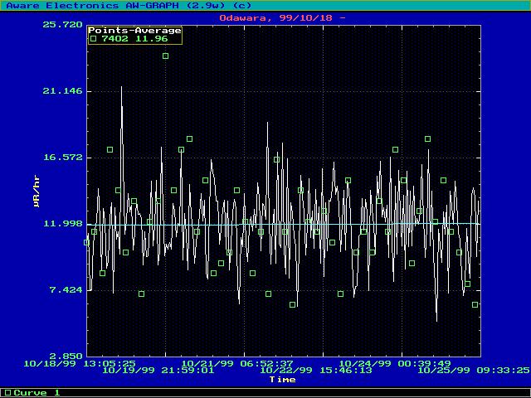Click the square icon beside Curve 1
This screenshot has height=398, width=531.
pyautogui.click(x=7, y=392)
